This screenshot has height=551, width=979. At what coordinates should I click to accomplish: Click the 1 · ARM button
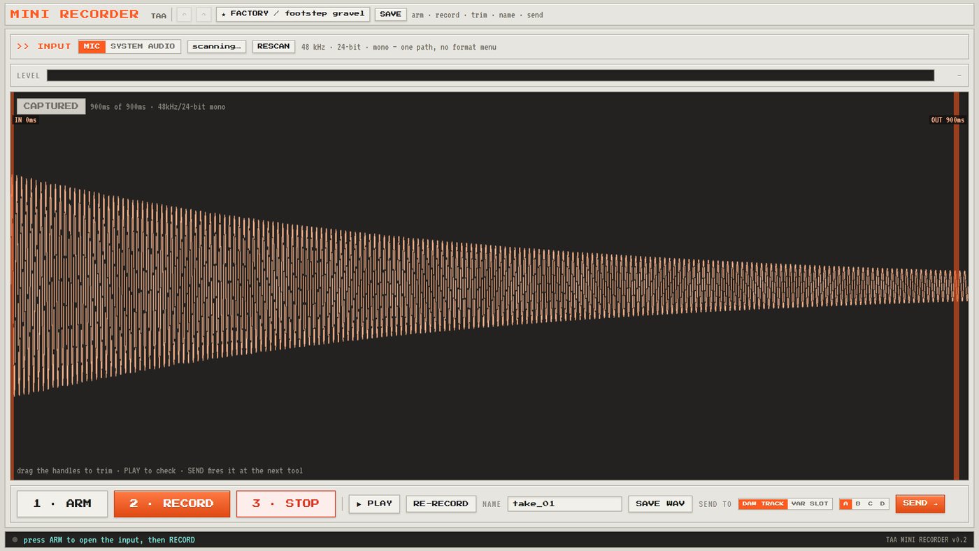62,503
